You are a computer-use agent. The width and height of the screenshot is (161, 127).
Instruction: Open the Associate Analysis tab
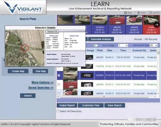tap(101, 39)
